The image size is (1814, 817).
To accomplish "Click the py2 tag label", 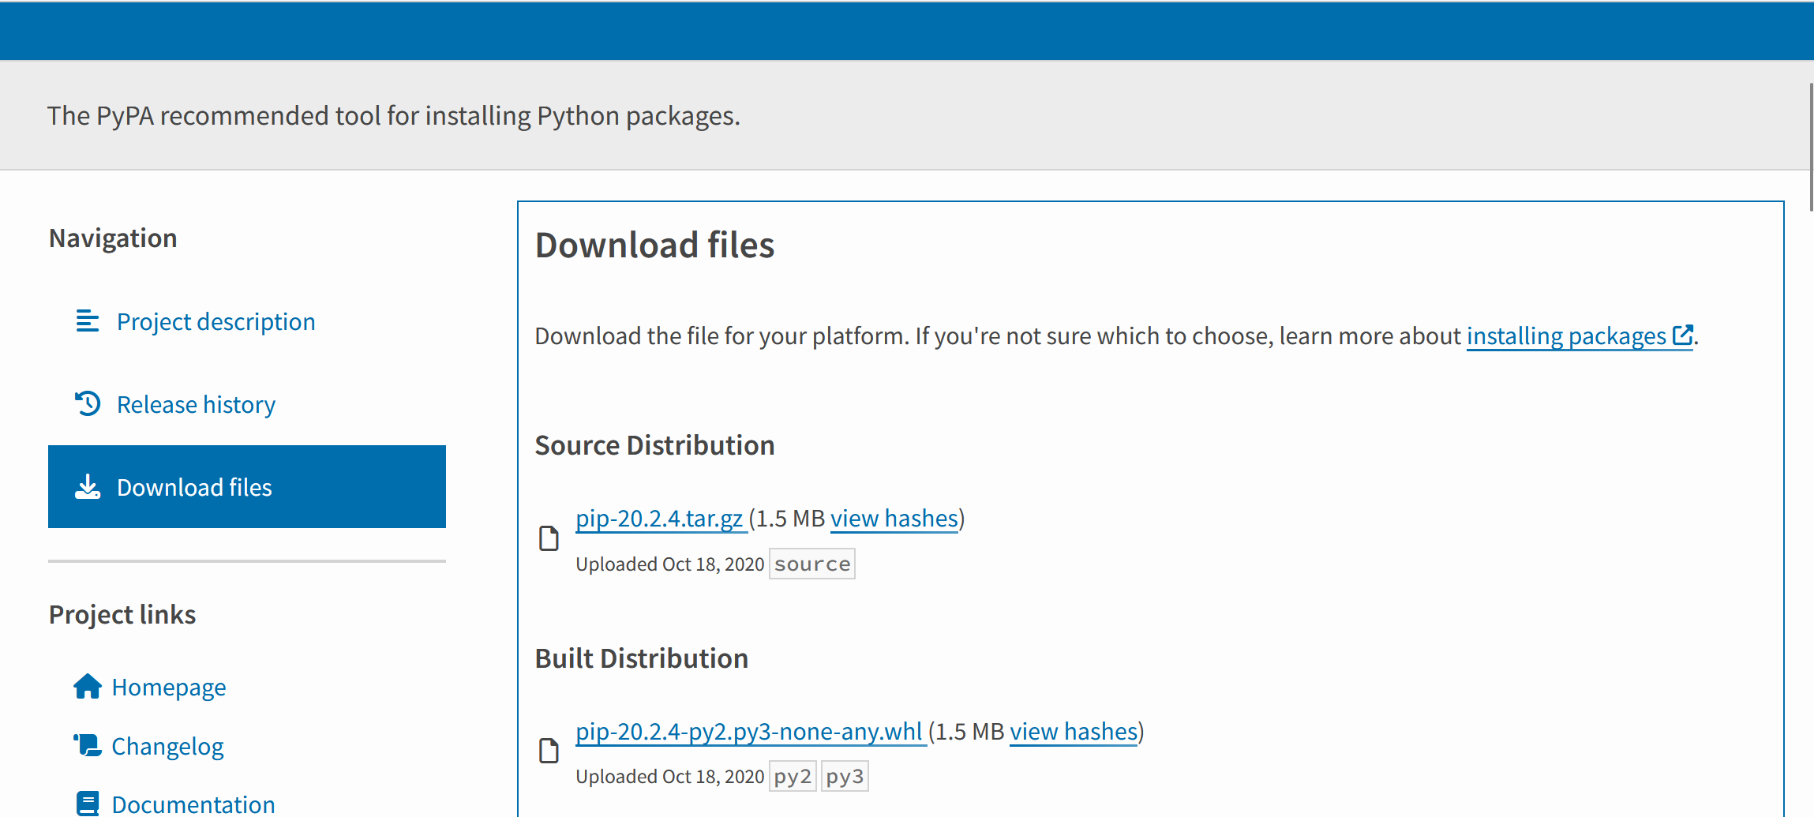I will tap(793, 777).
